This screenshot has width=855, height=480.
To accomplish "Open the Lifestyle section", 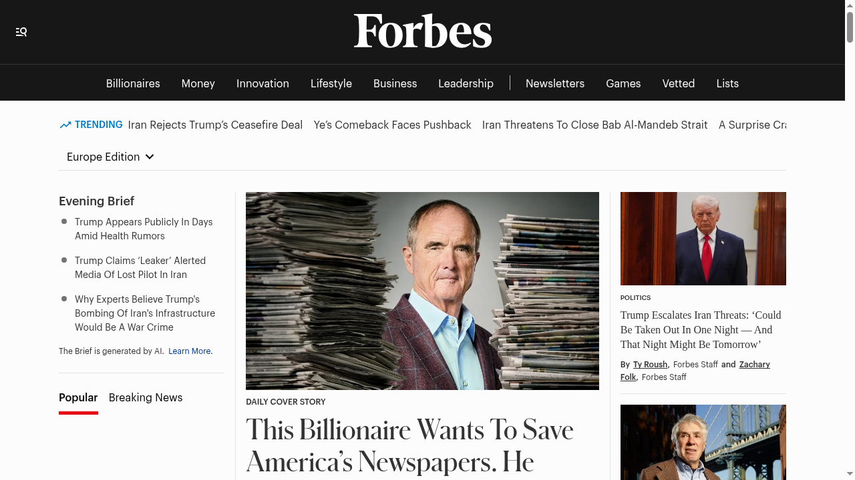I will coord(331,83).
